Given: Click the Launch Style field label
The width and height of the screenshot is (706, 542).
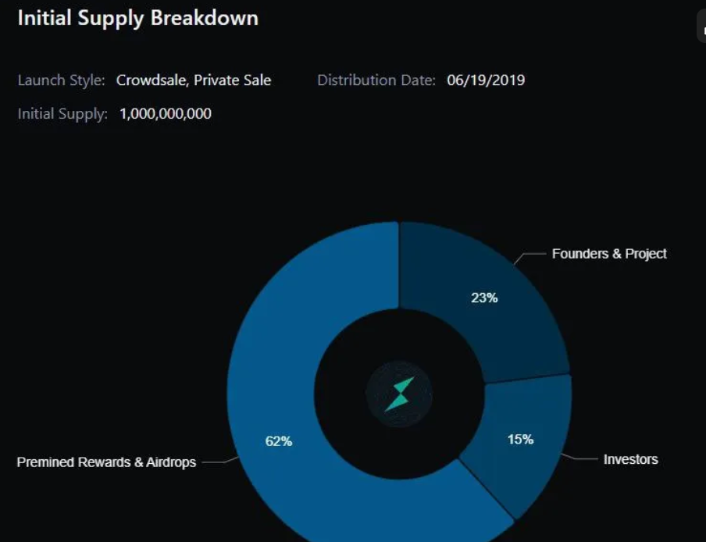Looking at the screenshot, I should point(61,80).
